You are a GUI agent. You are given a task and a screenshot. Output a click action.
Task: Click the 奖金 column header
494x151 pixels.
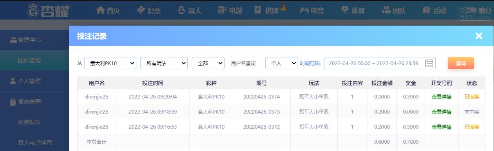tap(410, 83)
